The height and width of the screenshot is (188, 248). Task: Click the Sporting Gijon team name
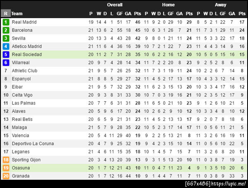(x=26, y=160)
